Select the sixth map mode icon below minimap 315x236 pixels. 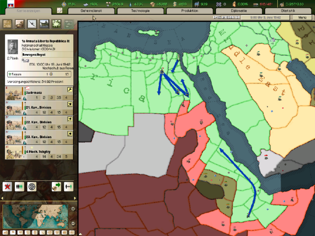[42, 232]
